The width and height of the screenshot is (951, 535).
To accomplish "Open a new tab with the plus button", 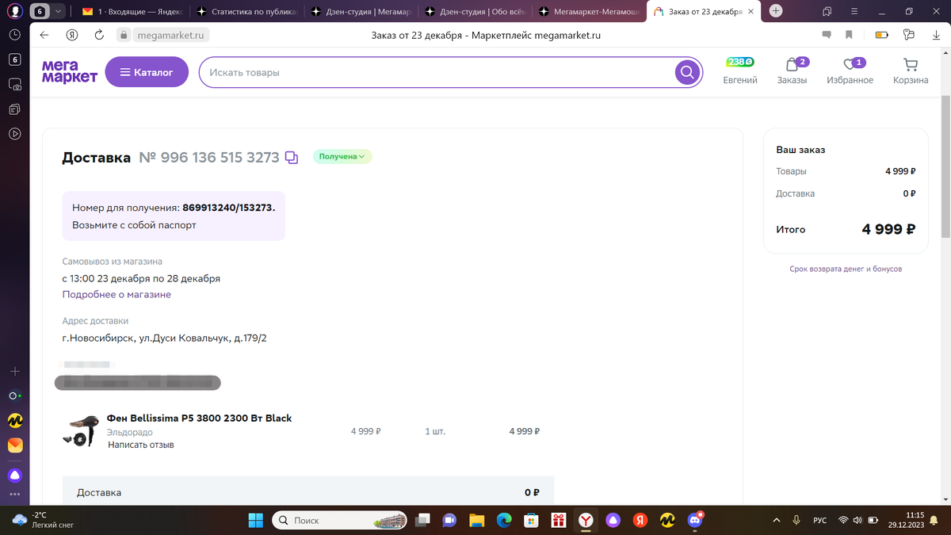I will point(776,11).
